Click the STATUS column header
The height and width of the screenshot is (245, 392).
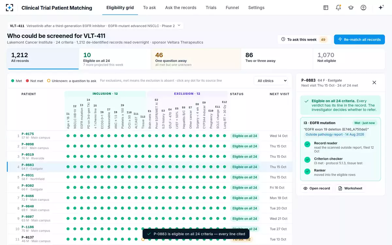click(237, 94)
